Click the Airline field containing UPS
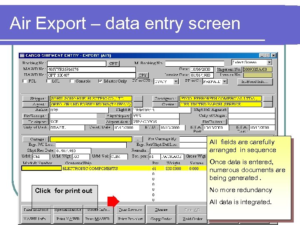This screenshot has width=300, height=225. (x=79, y=110)
